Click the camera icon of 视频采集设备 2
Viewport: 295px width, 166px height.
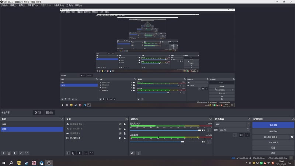(x=68, y=124)
